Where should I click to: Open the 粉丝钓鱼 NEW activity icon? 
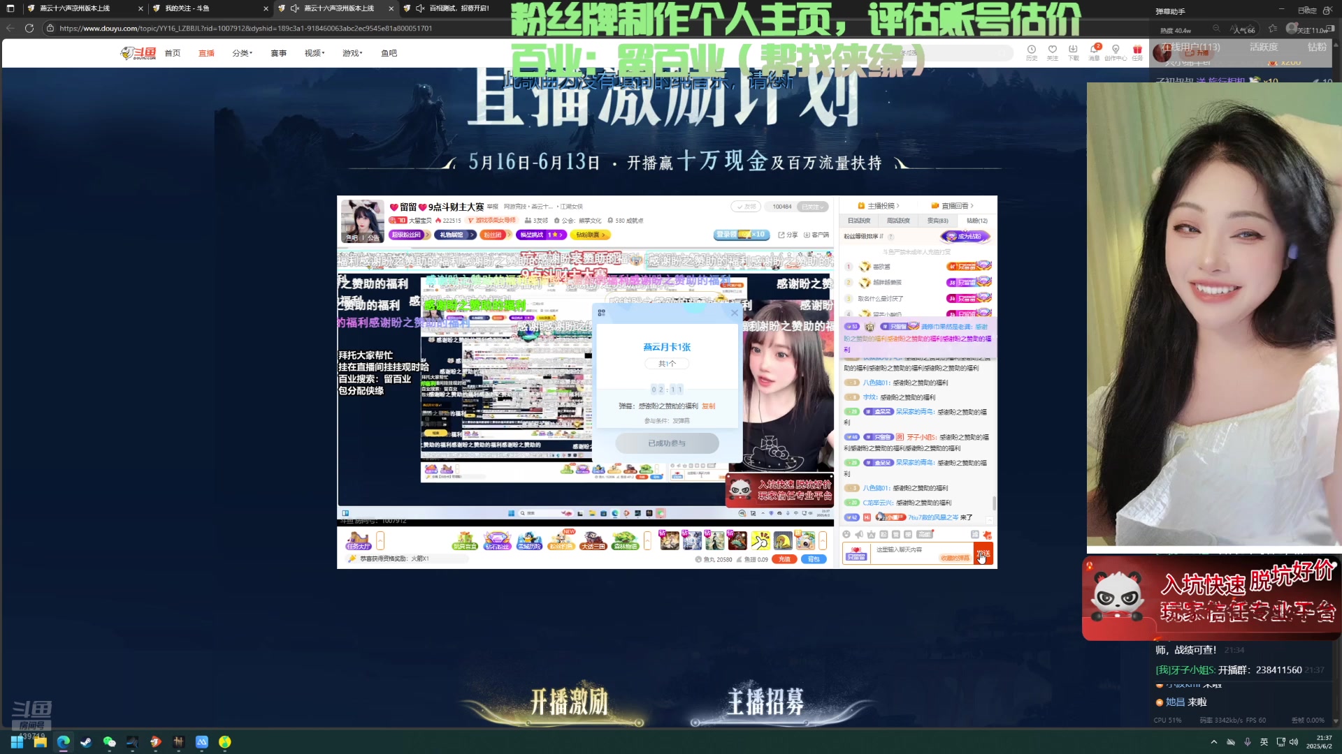[x=561, y=540]
